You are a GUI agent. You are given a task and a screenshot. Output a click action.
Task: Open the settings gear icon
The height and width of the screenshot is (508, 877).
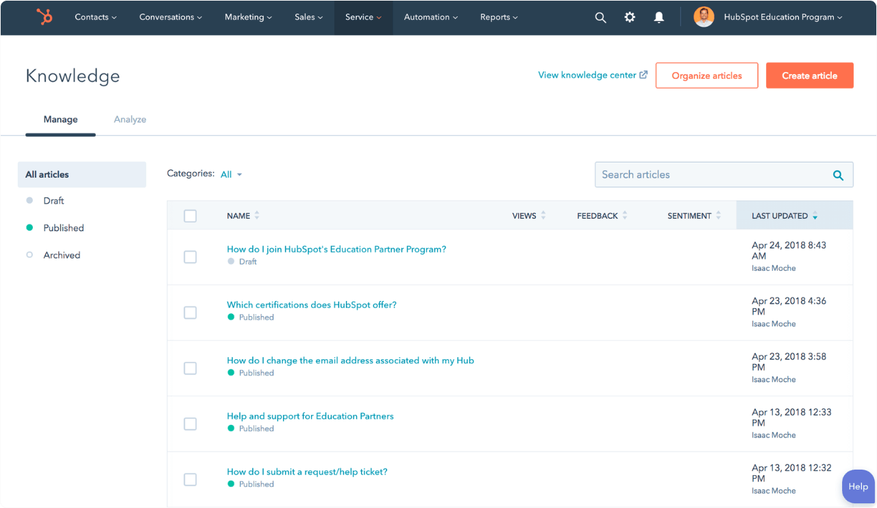[x=630, y=18]
